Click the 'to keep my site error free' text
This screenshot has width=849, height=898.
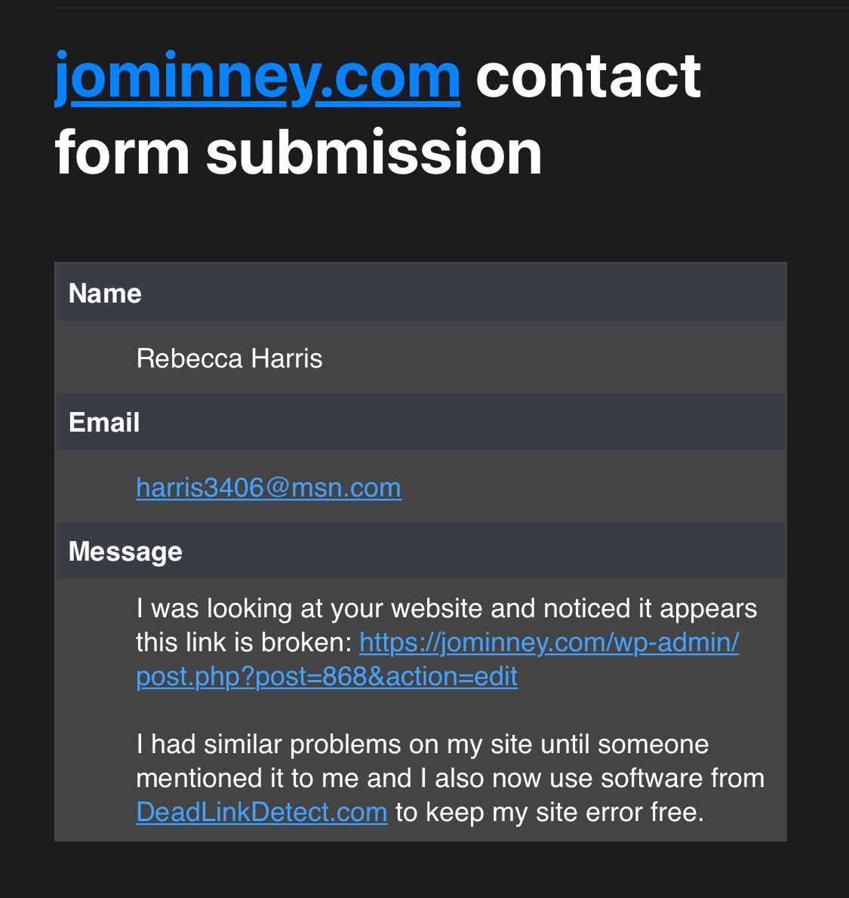point(549,812)
